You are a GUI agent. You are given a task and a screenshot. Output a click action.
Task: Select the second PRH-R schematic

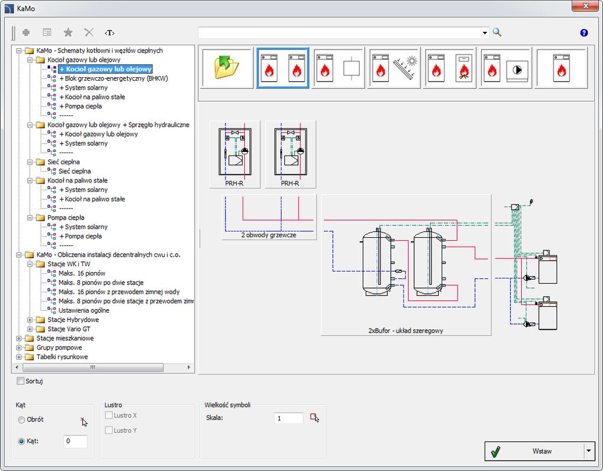coord(290,155)
